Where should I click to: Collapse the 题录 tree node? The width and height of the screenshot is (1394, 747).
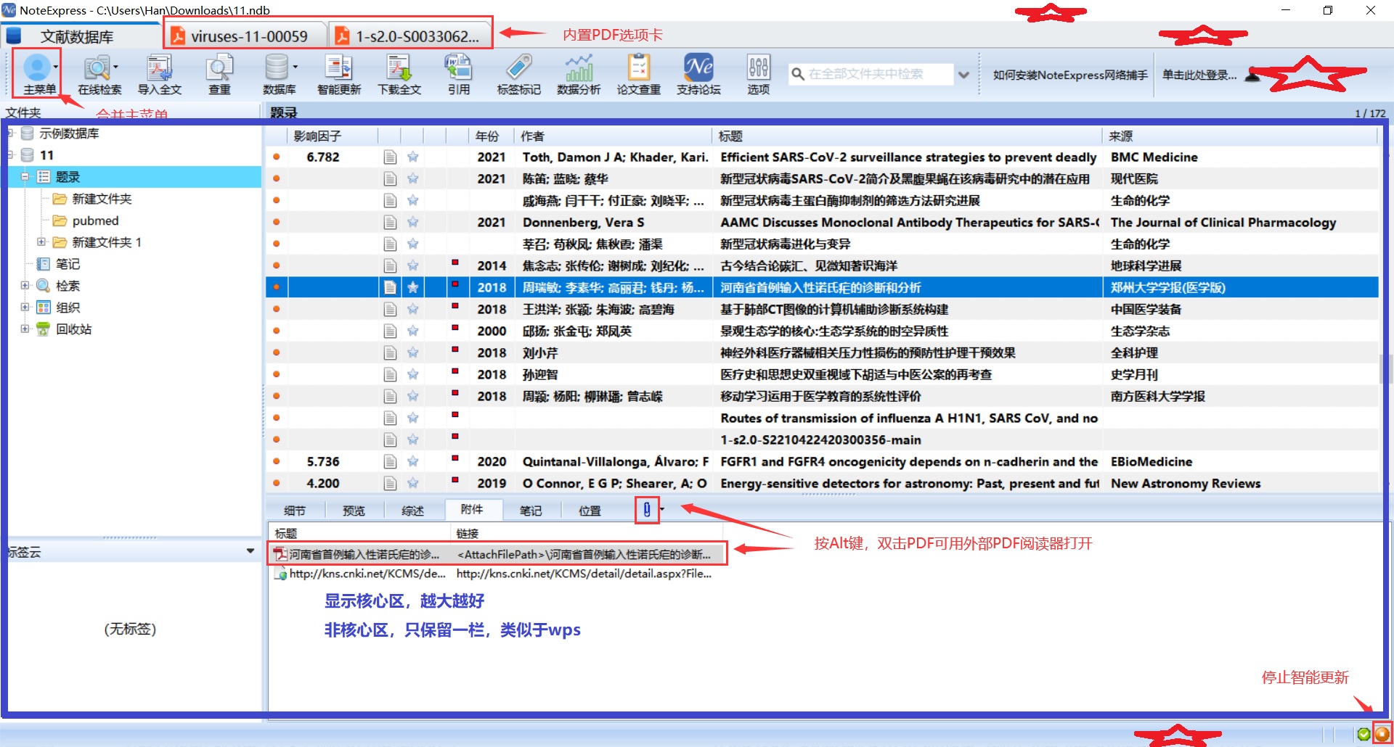25,177
